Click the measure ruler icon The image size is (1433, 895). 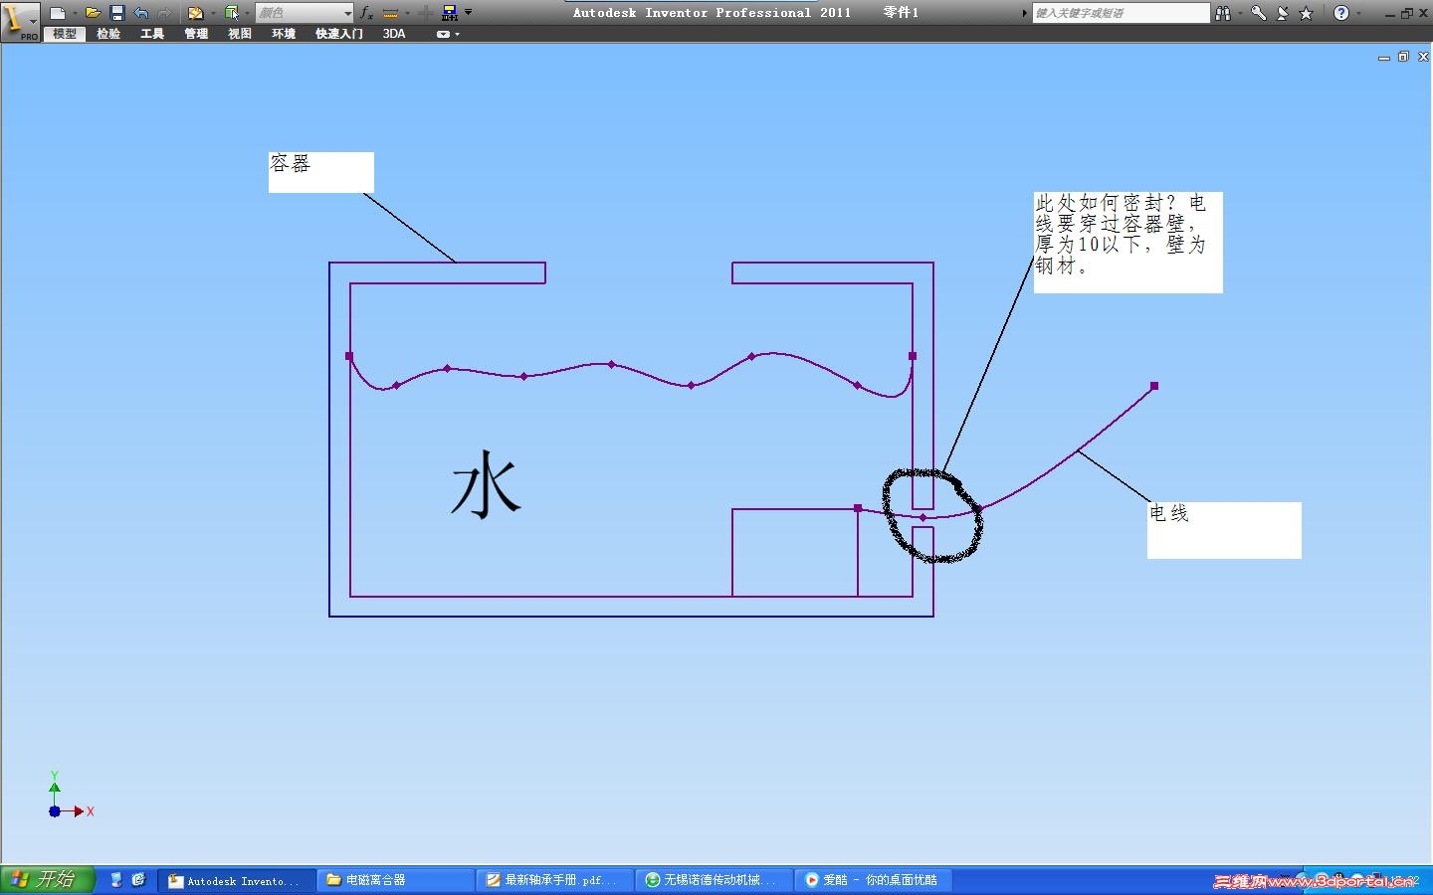pyautogui.click(x=390, y=13)
